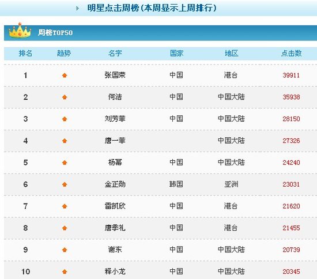Click 亚洲 region cell for 金正勋
Viewport: 317px width, 279px height.
tap(231, 184)
